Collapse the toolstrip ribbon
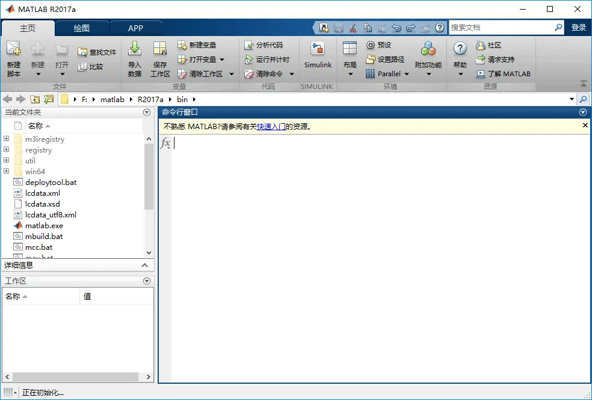Image resolution: width=592 pixels, height=400 pixels. [584, 83]
